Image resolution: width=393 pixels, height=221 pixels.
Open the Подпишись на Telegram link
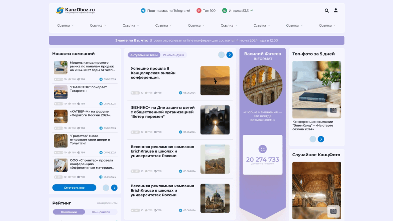point(168,11)
